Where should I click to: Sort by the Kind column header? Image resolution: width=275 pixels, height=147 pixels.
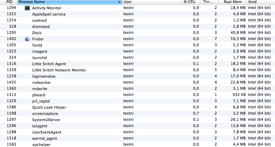click(x=261, y=2)
